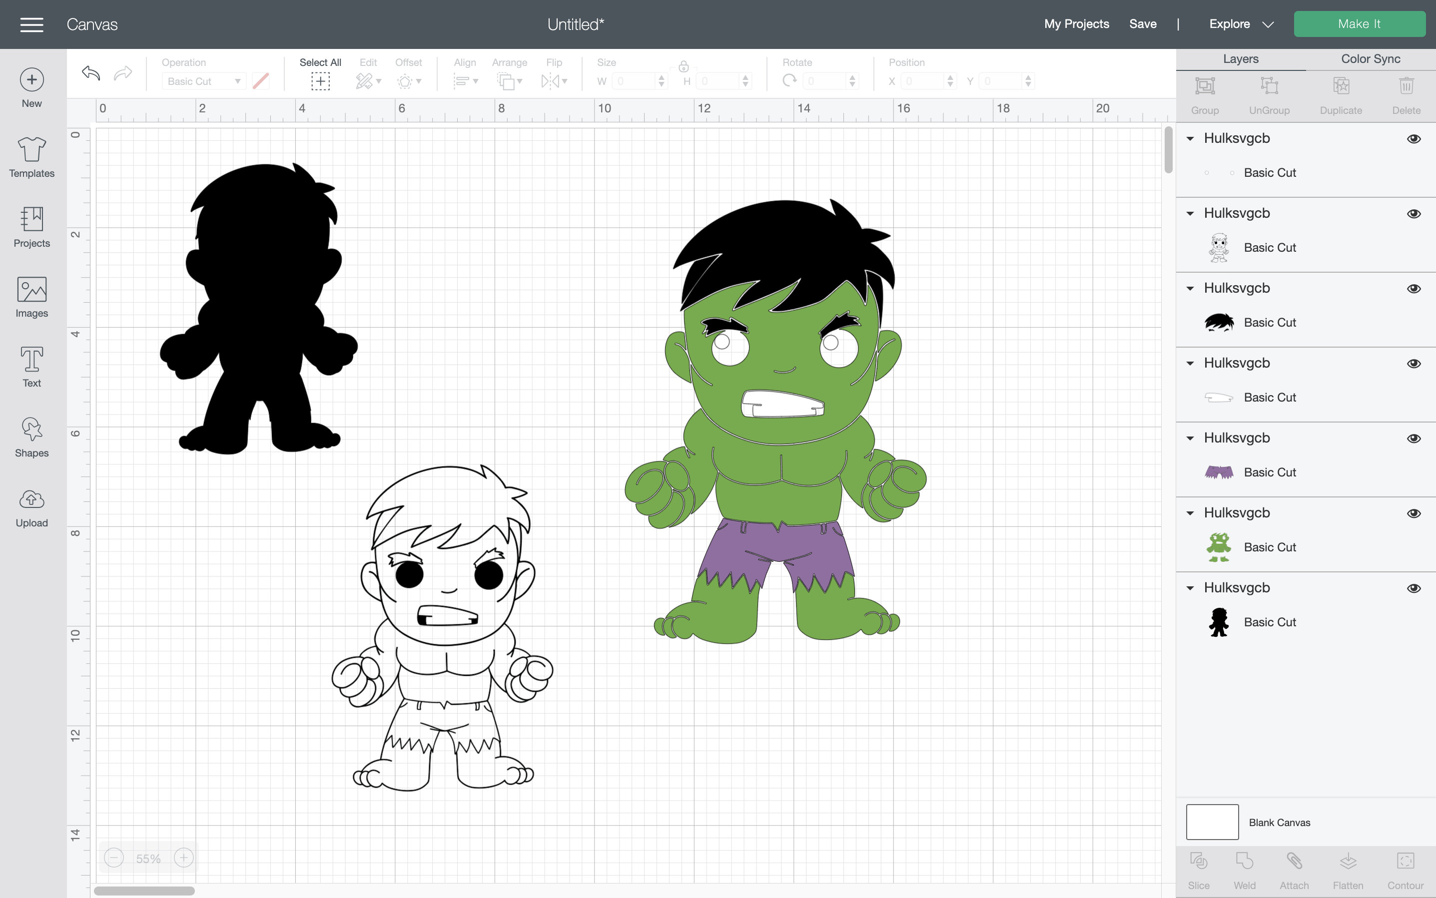Screen dimensions: 1436x898
Task: Click the horizontal canvas scrollbar
Action: 144,891
